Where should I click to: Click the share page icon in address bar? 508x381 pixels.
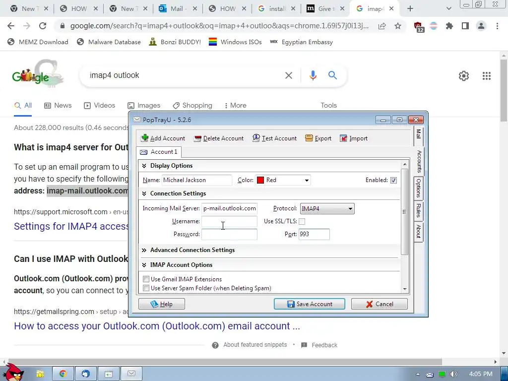(382, 26)
